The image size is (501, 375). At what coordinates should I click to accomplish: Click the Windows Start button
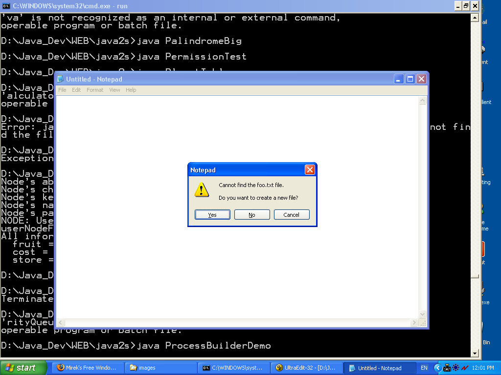(x=23, y=368)
